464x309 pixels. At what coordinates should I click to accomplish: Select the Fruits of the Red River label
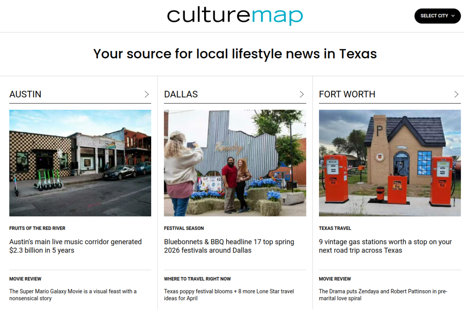(37, 228)
